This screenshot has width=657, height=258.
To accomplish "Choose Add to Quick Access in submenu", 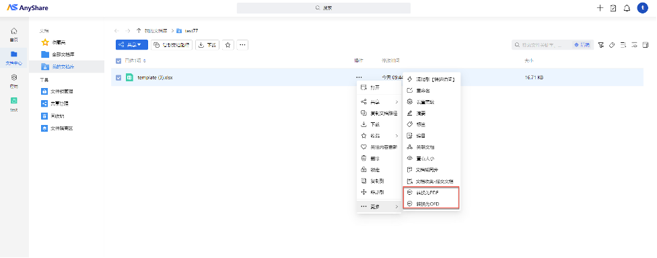I will [x=431, y=79].
